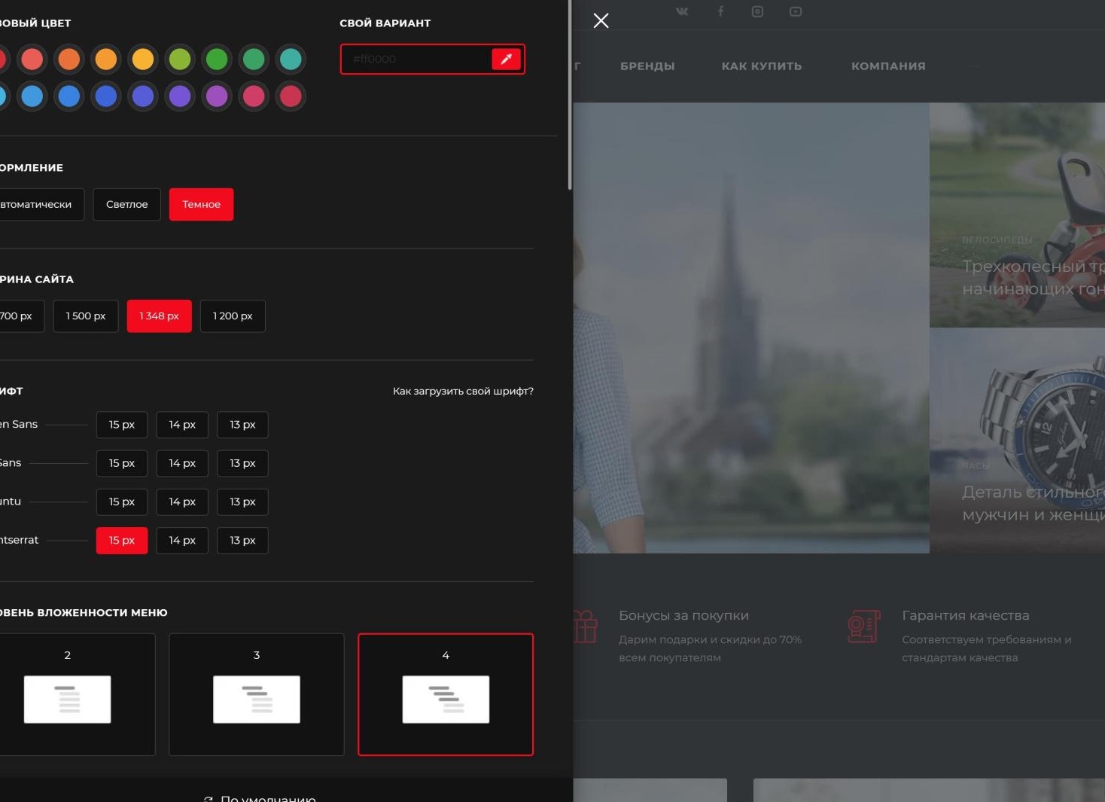
Task: Open КАК КУПИТЬ in site navigation
Action: 762,66
